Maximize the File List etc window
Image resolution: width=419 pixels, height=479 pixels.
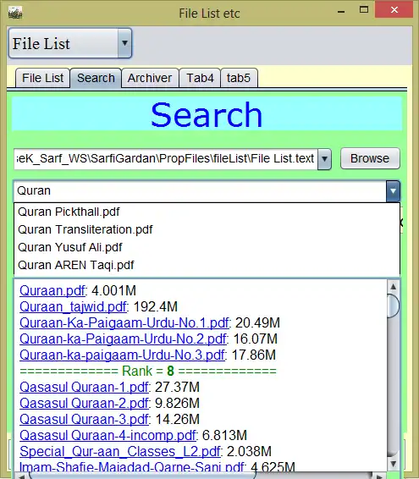pos(364,10)
